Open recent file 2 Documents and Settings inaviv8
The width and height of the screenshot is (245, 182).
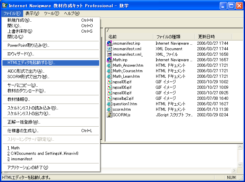pyautogui.click(x=51, y=153)
